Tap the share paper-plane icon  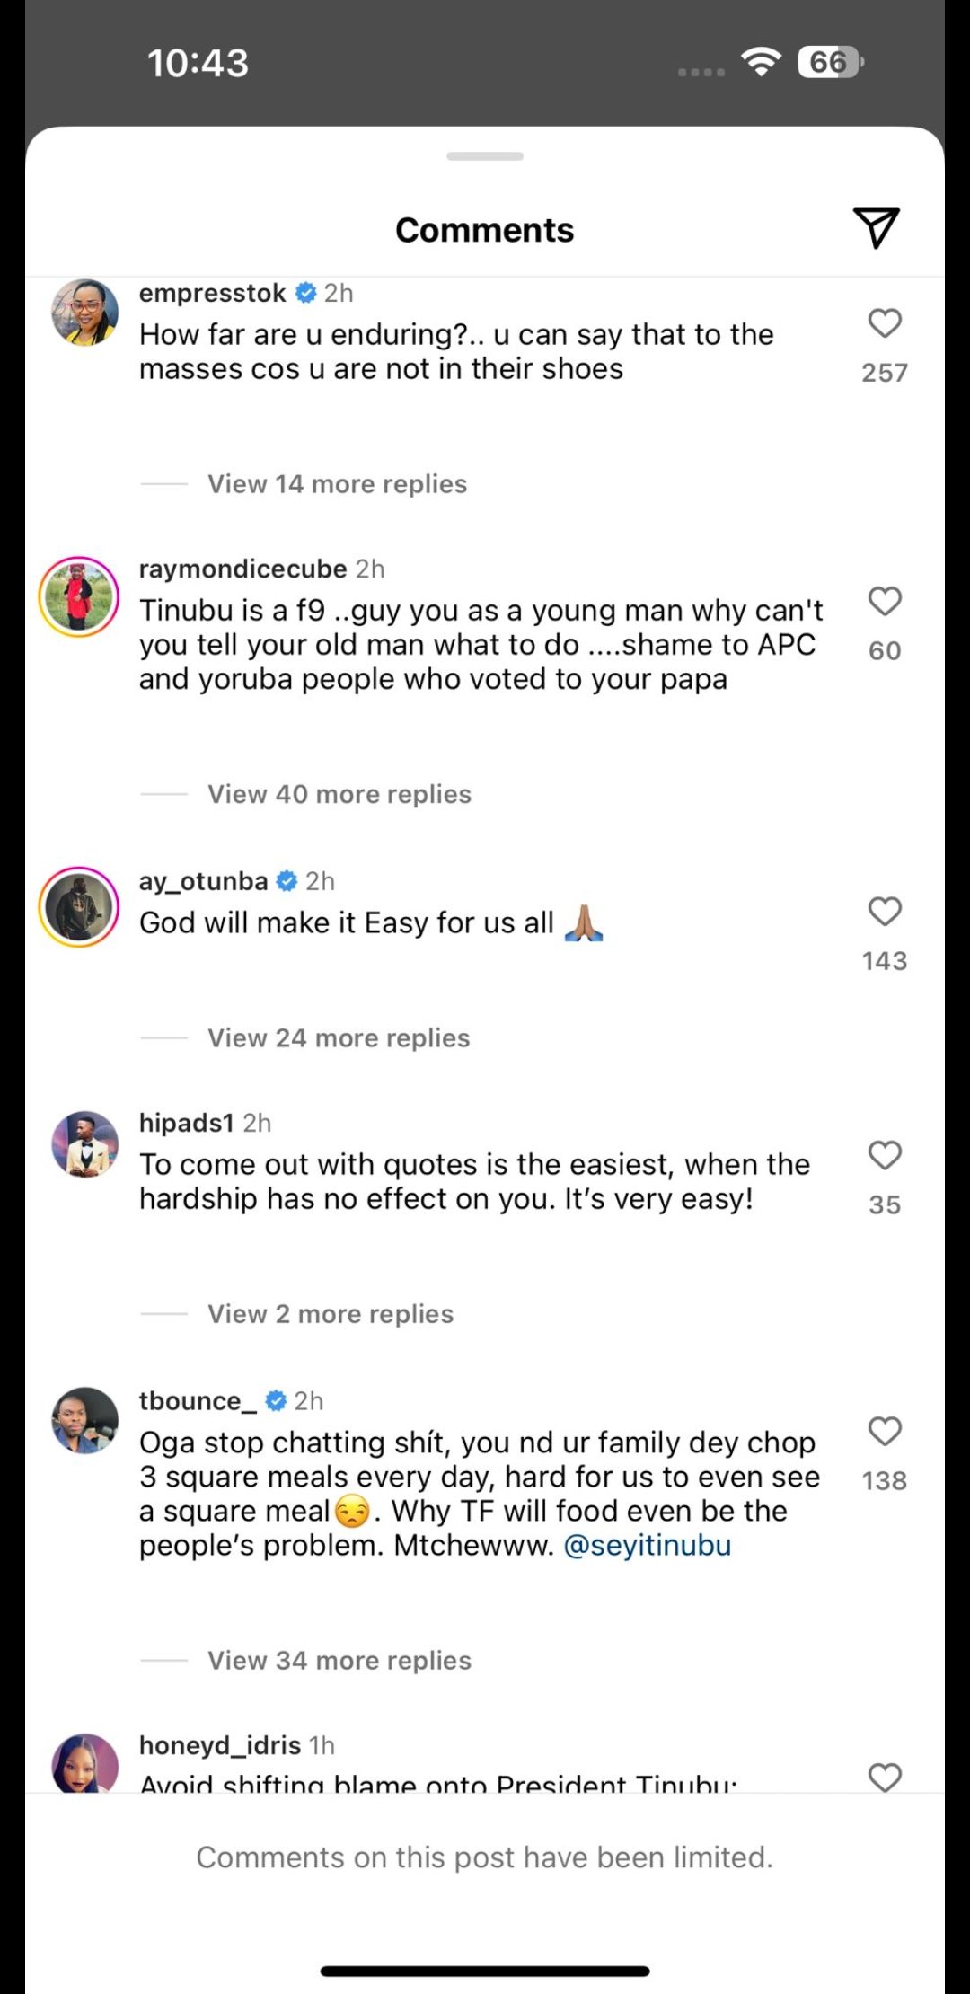pyautogui.click(x=876, y=228)
